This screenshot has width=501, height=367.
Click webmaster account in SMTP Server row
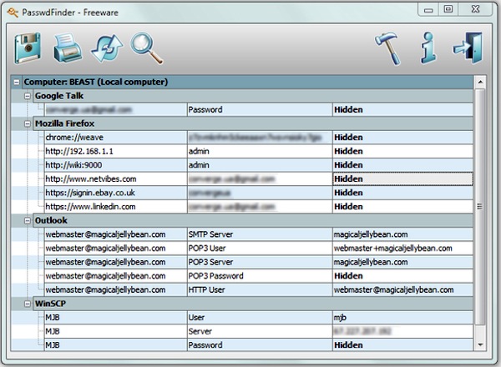click(x=115, y=234)
